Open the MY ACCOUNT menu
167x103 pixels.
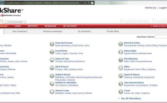(x=70, y=26)
